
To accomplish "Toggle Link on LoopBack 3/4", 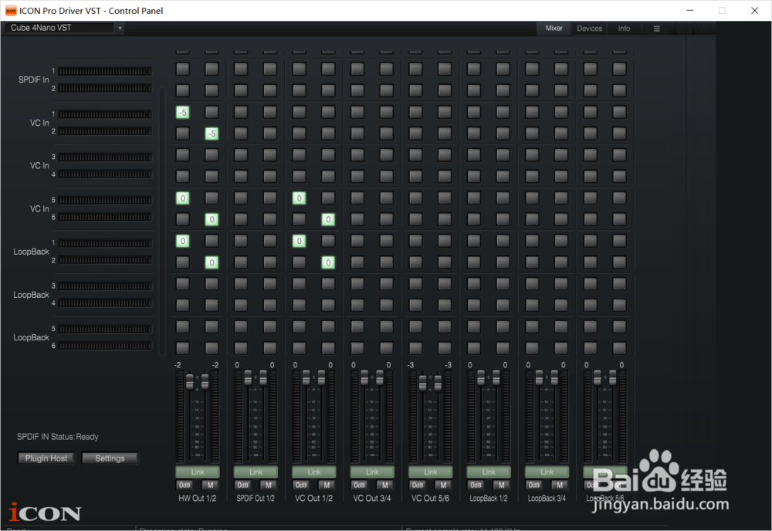I will [x=547, y=472].
